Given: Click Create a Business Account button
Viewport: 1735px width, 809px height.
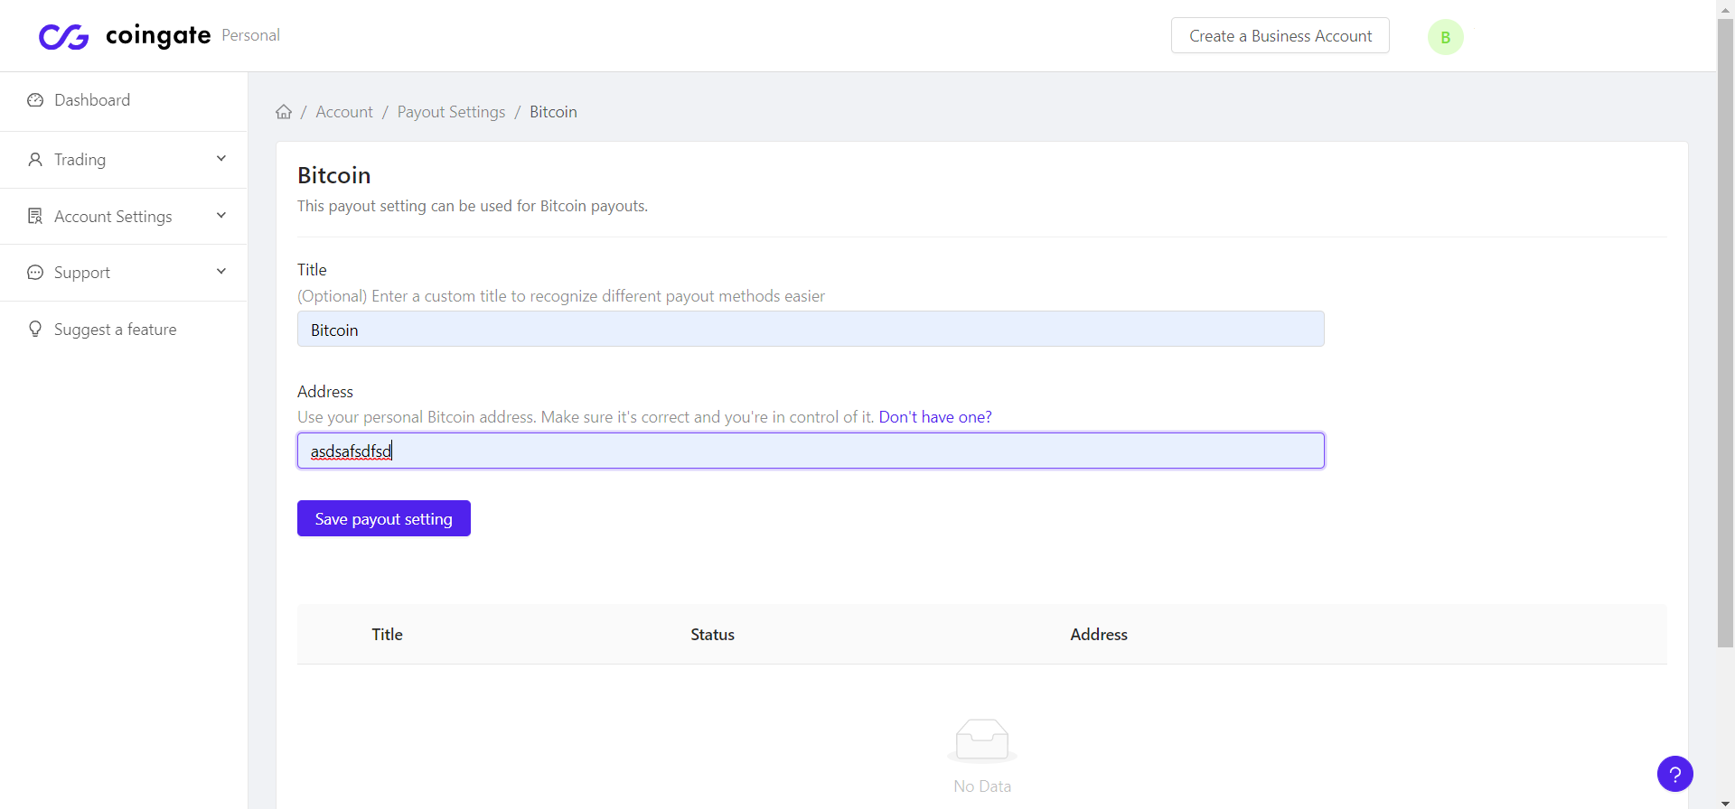Looking at the screenshot, I should point(1280,36).
